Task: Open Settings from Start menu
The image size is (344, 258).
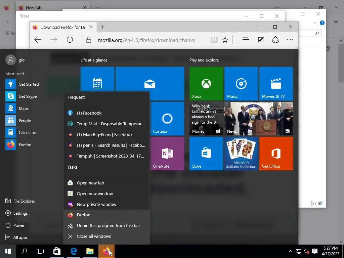Action: 17,213
